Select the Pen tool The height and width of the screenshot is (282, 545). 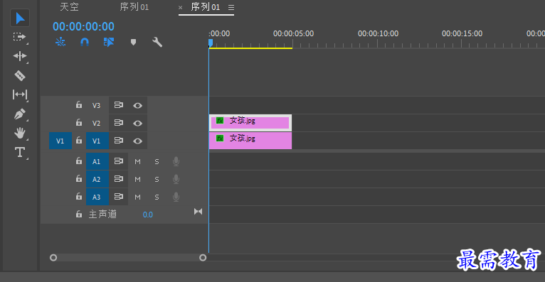pyautogui.click(x=19, y=114)
